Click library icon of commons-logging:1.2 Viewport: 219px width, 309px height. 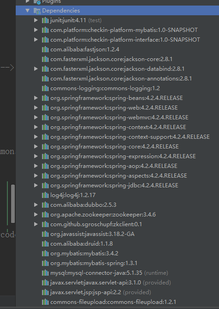(x=45, y=88)
